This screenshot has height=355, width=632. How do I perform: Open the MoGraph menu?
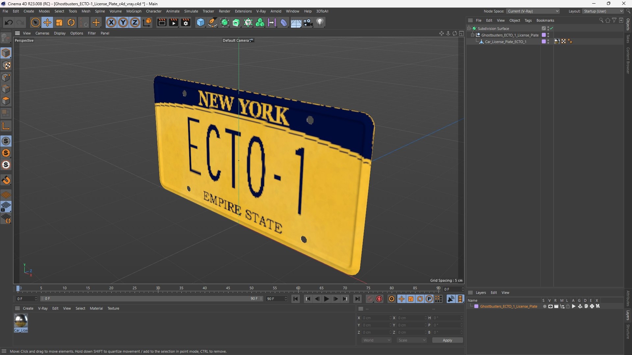coord(134,11)
